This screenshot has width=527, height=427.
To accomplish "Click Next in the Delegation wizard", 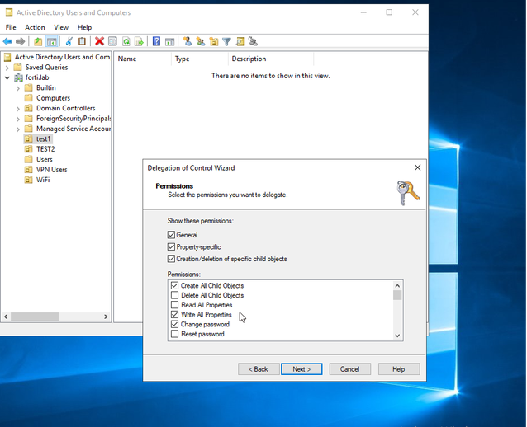I will [x=301, y=369].
